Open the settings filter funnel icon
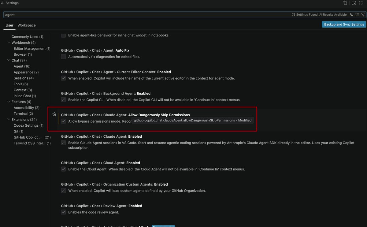 tap(363, 15)
